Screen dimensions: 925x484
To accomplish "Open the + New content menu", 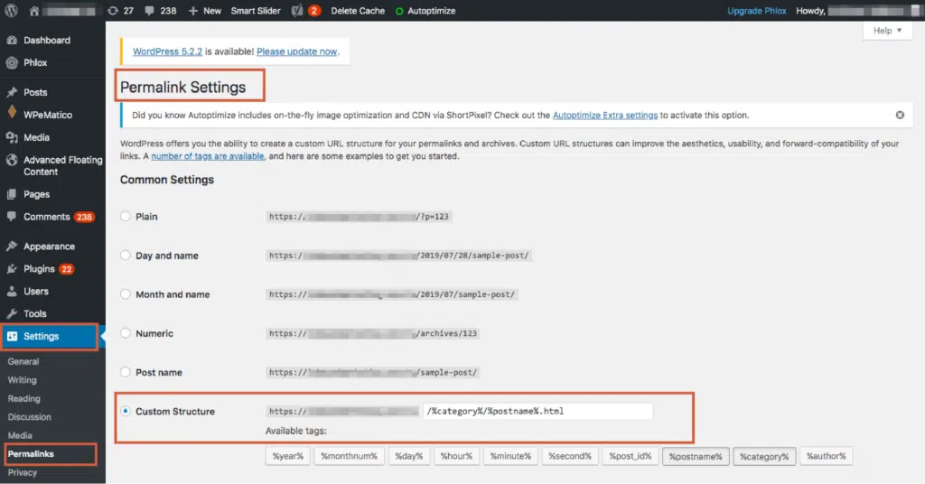I will tap(205, 11).
